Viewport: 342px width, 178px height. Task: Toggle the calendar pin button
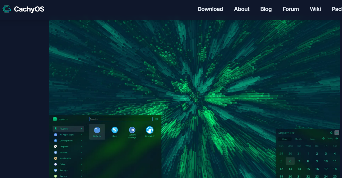pos(337,133)
